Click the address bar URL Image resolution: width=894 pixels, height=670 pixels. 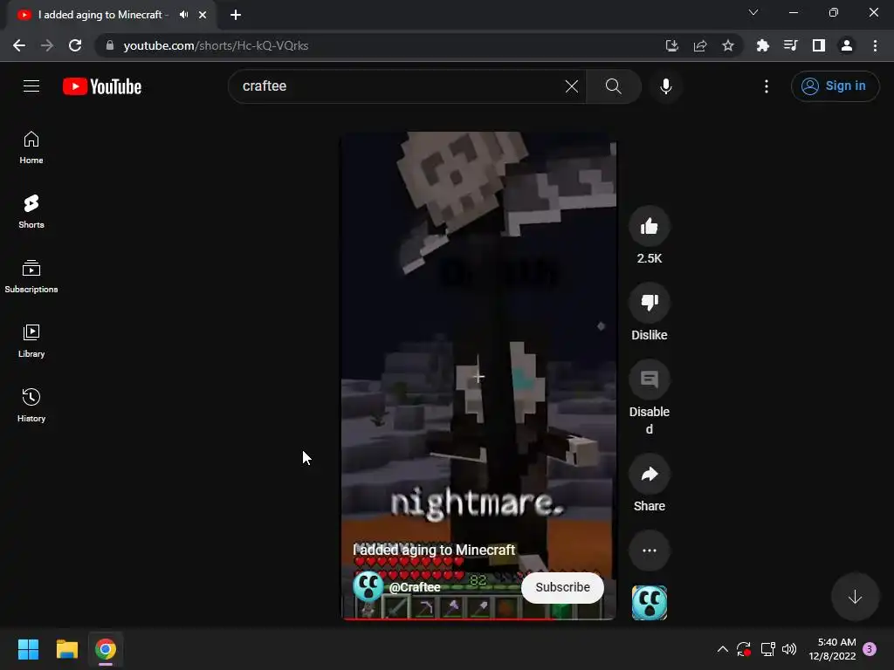216,45
